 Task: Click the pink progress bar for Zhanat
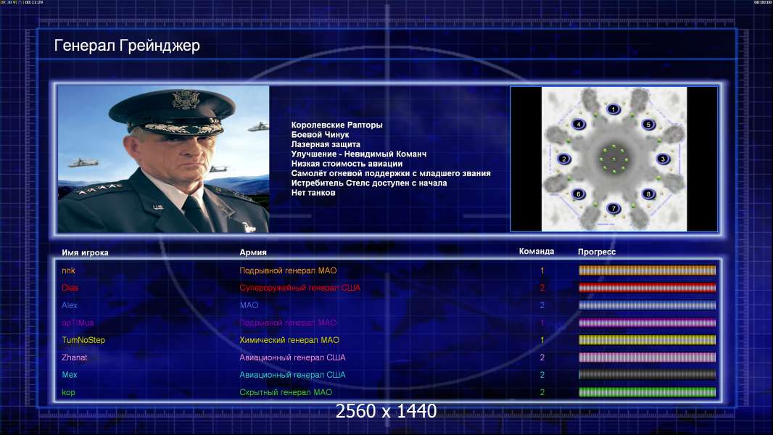click(647, 357)
